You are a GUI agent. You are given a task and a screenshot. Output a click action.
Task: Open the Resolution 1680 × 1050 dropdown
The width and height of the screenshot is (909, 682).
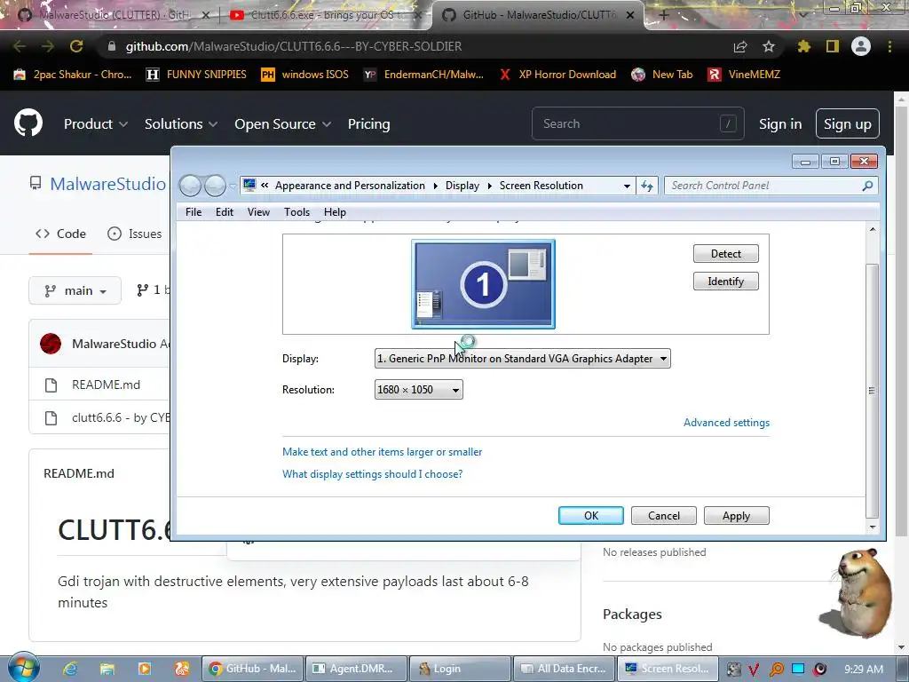[419, 390]
